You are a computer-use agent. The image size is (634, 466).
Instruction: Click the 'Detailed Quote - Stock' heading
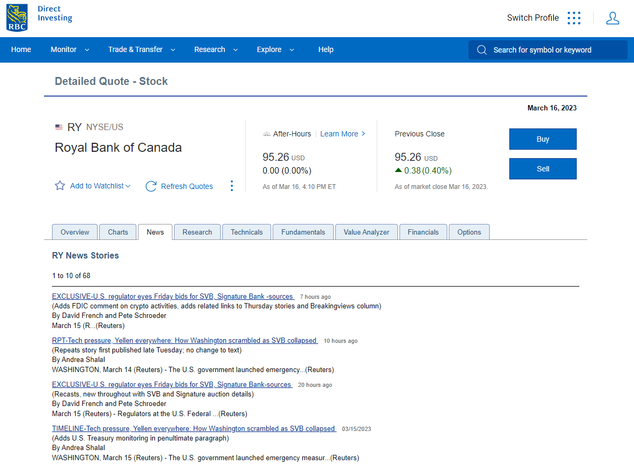[x=111, y=81]
